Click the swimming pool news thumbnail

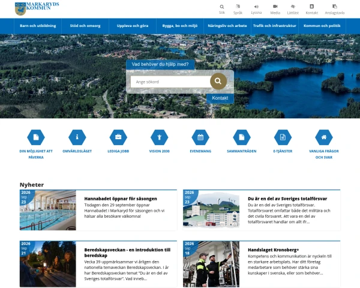pos(48,210)
